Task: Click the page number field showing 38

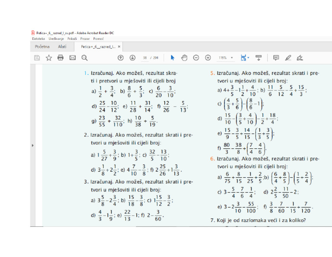Action: click(x=145, y=58)
